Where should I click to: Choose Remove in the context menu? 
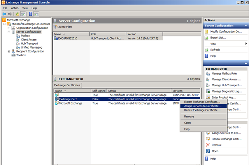203,116
